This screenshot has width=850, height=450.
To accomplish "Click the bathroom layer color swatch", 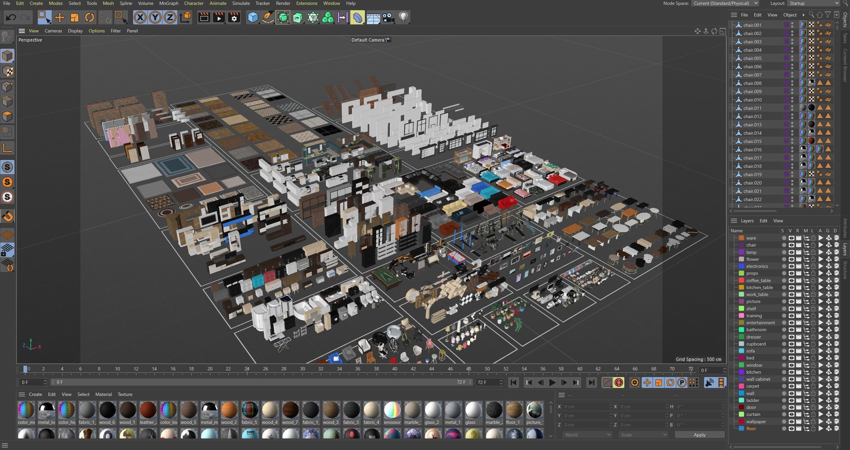I will click(x=741, y=330).
